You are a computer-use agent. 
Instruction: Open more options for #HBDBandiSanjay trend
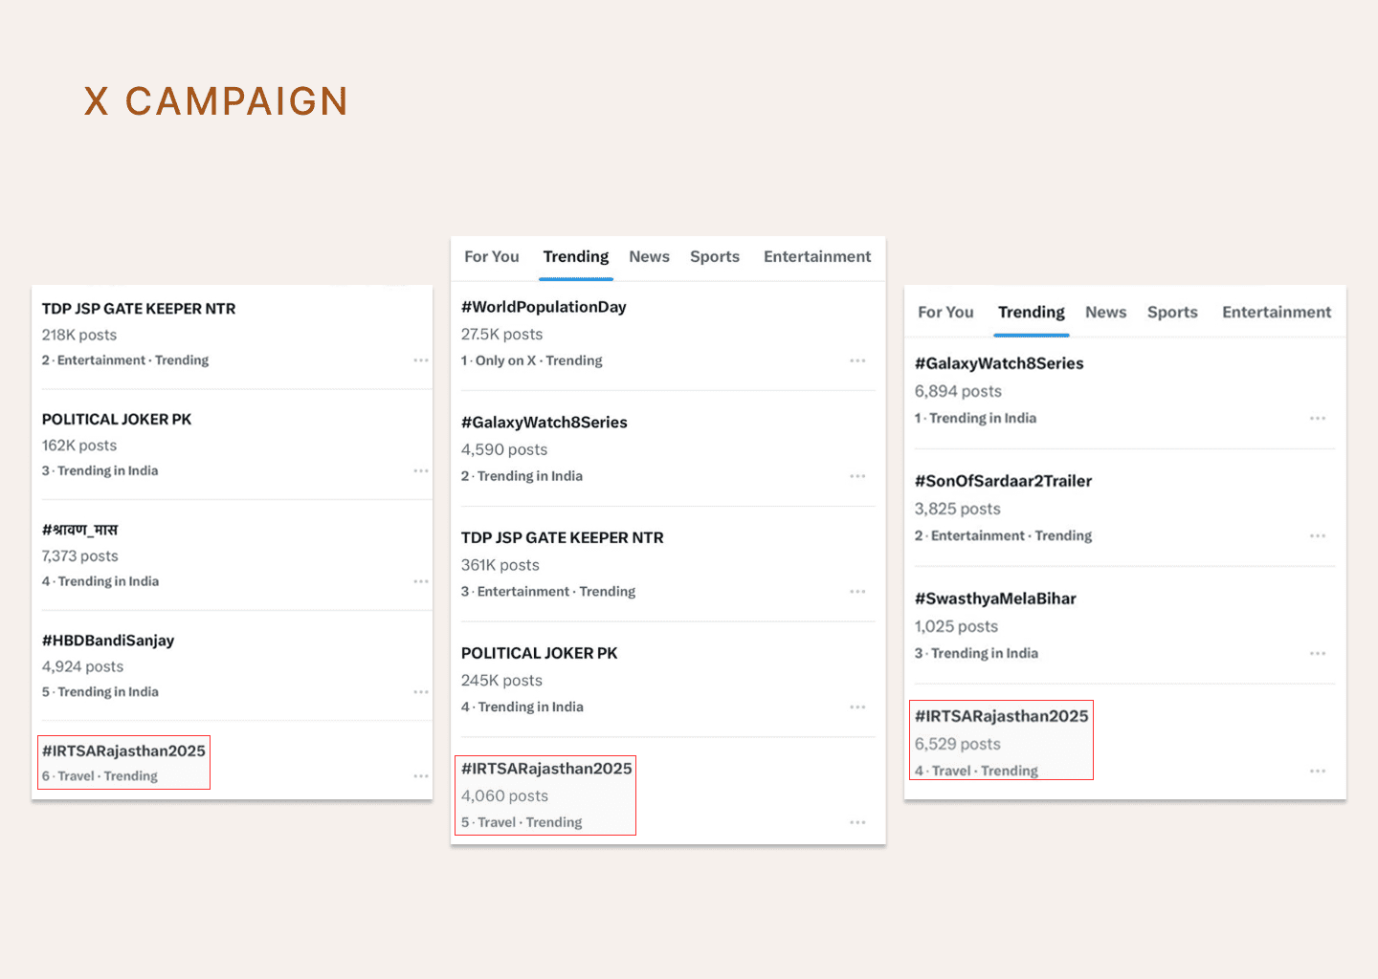(x=421, y=691)
